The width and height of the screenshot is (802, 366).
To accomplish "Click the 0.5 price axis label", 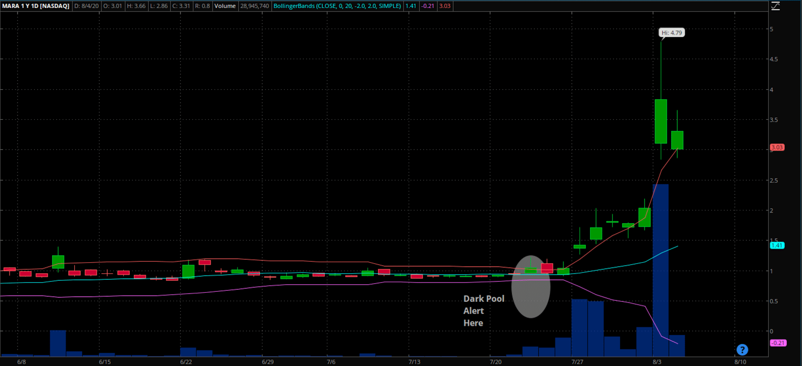I will tap(774, 301).
